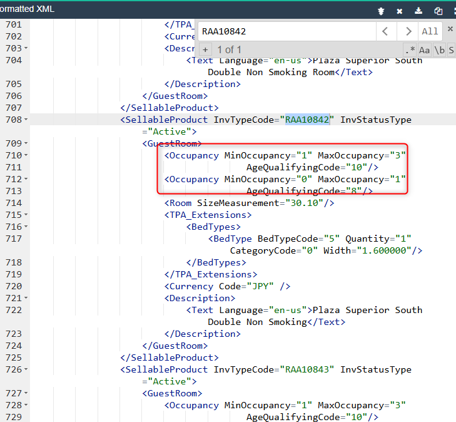Collapse SellableProduct RAA10843 at line 726
This screenshot has width=456, height=422.
tap(26, 369)
